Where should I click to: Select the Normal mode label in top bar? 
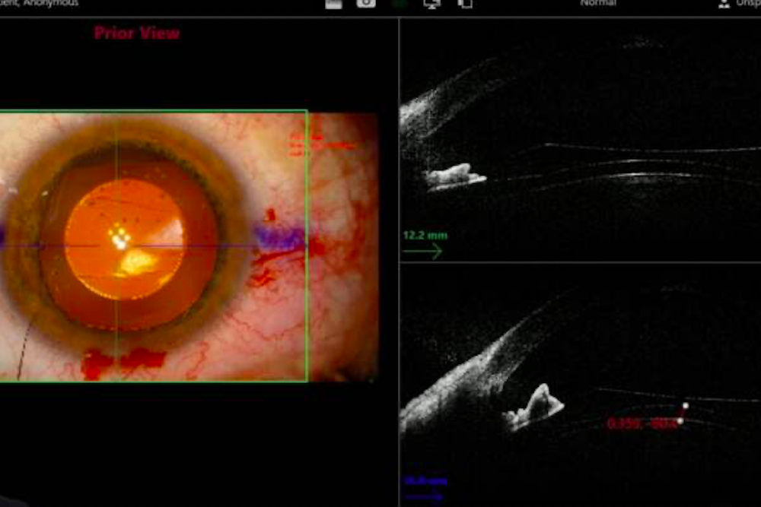point(598,4)
